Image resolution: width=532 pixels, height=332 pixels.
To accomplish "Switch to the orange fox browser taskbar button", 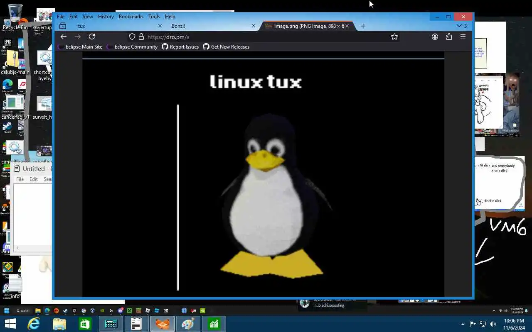I will 163,324.
